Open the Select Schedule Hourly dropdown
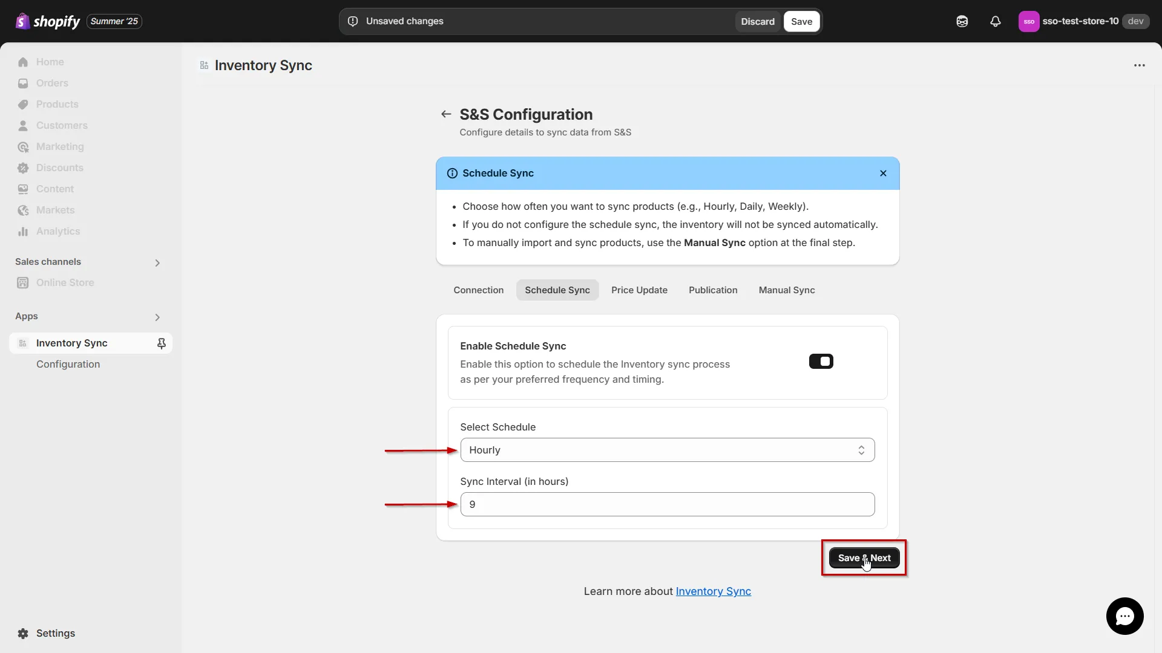1162x653 pixels. [x=667, y=450]
